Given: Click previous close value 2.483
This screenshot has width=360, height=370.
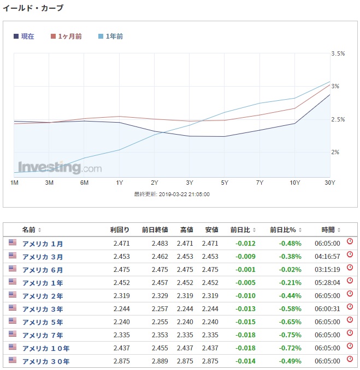Looking at the screenshot, I should (x=160, y=243).
